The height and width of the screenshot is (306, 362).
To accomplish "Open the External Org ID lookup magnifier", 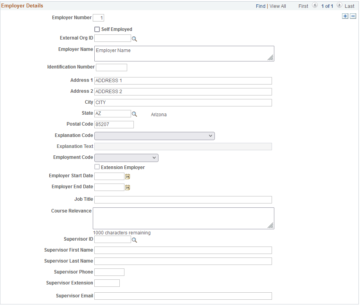I will click(x=135, y=38).
